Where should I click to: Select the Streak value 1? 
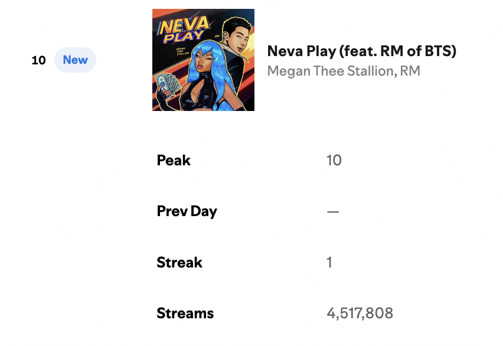tap(329, 262)
